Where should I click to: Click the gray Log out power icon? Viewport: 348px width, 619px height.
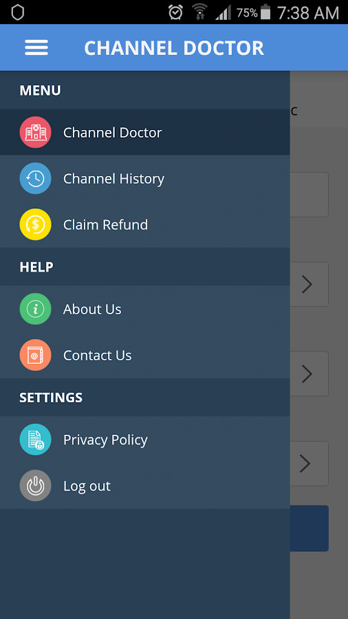pyautogui.click(x=36, y=486)
